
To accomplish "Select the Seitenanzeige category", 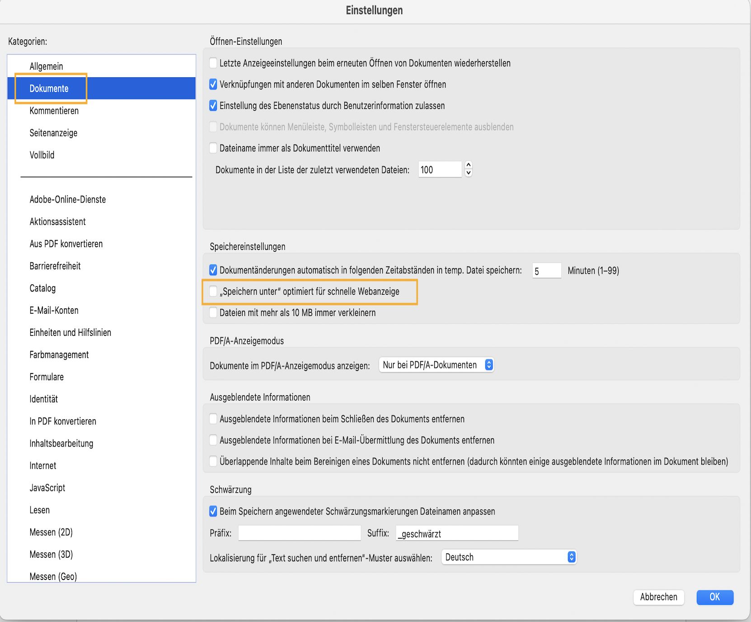I will (53, 133).
